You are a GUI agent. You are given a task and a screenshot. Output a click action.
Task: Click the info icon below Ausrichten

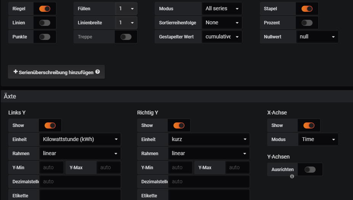(x=292, y=176)
